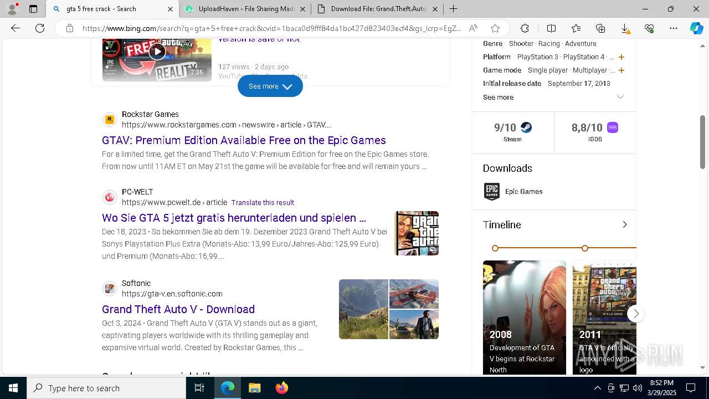The width and height of the screenshot is (709, 399).
Task: Go back using the back arrow
Action: click(x=16, y=28)
